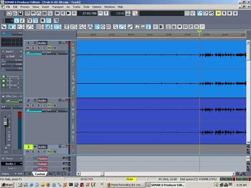251x188 pixels.
Task: Expand the Lo Shelf filter type dropdown
Action: tap(21, 56)
